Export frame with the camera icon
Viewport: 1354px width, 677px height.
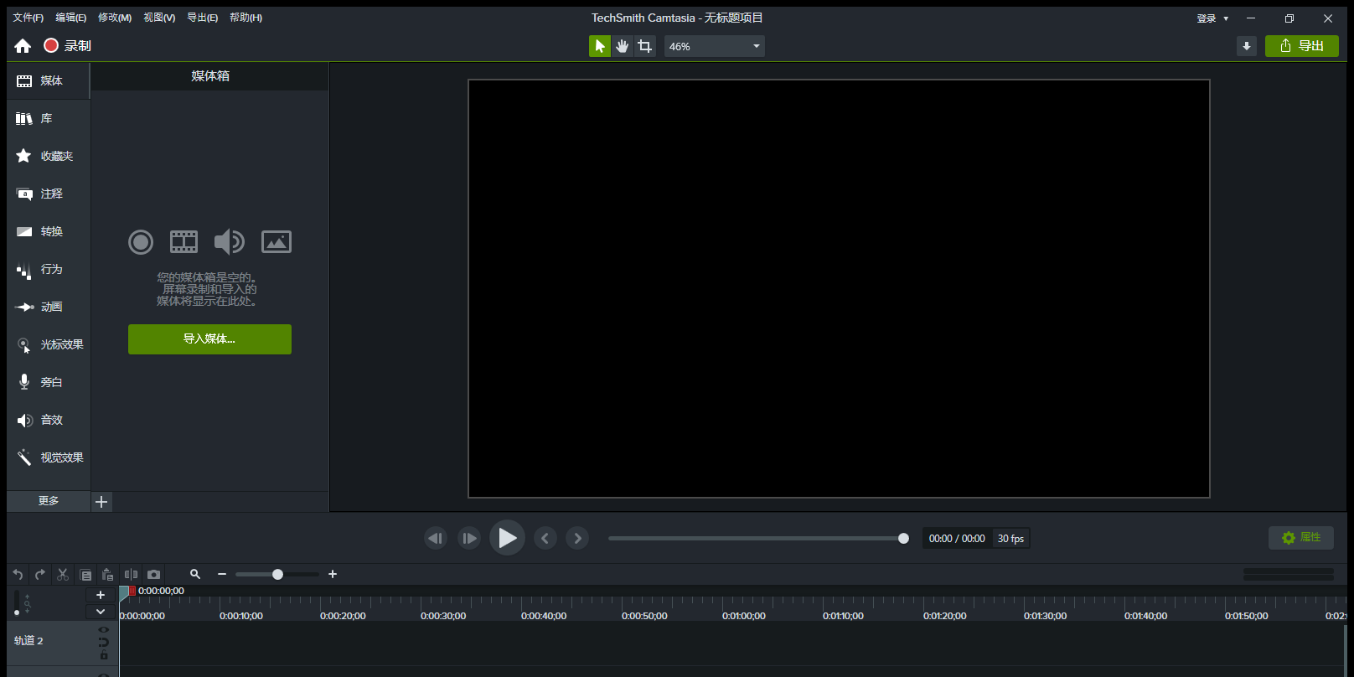tap(153, 575)
